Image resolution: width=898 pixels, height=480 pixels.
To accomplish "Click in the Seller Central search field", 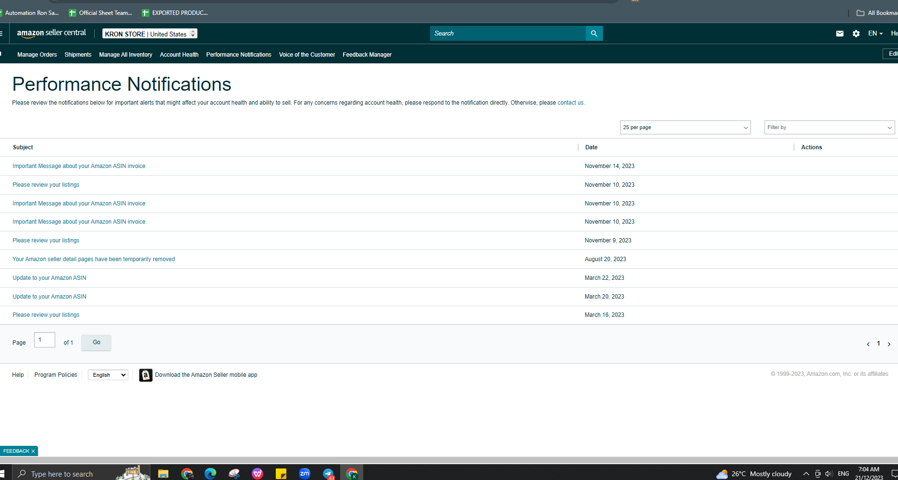I will coord(508,34).
